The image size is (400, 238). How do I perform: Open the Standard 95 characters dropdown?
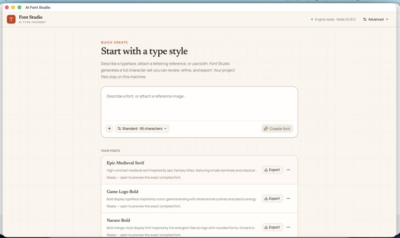pyautogui.click(x=142, y=129)
